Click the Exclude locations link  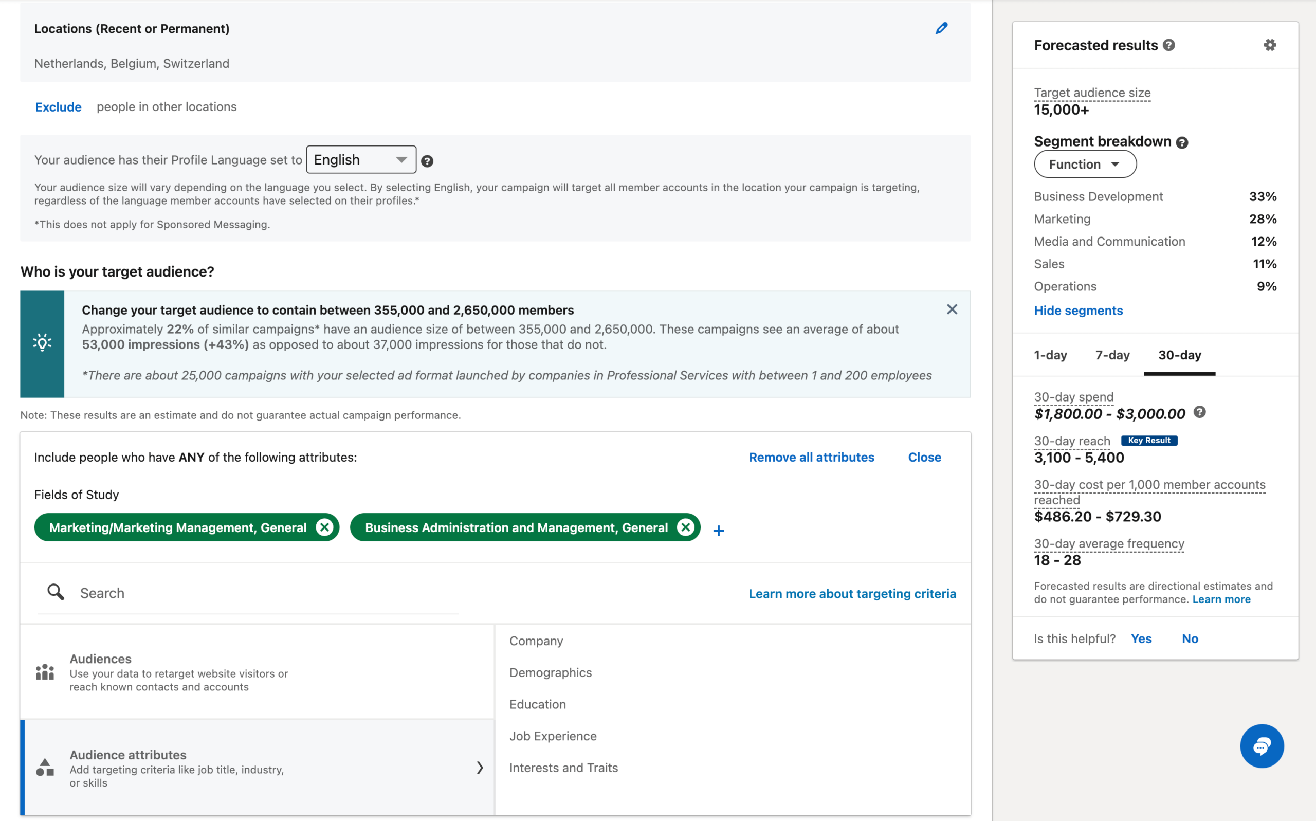[x=58, y=107]
